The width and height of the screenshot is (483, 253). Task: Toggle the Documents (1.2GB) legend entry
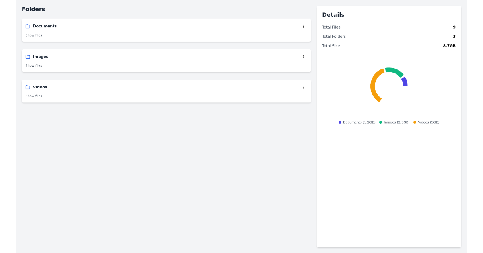tap(357, 122)
